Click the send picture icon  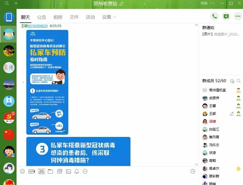pos(68,171)
